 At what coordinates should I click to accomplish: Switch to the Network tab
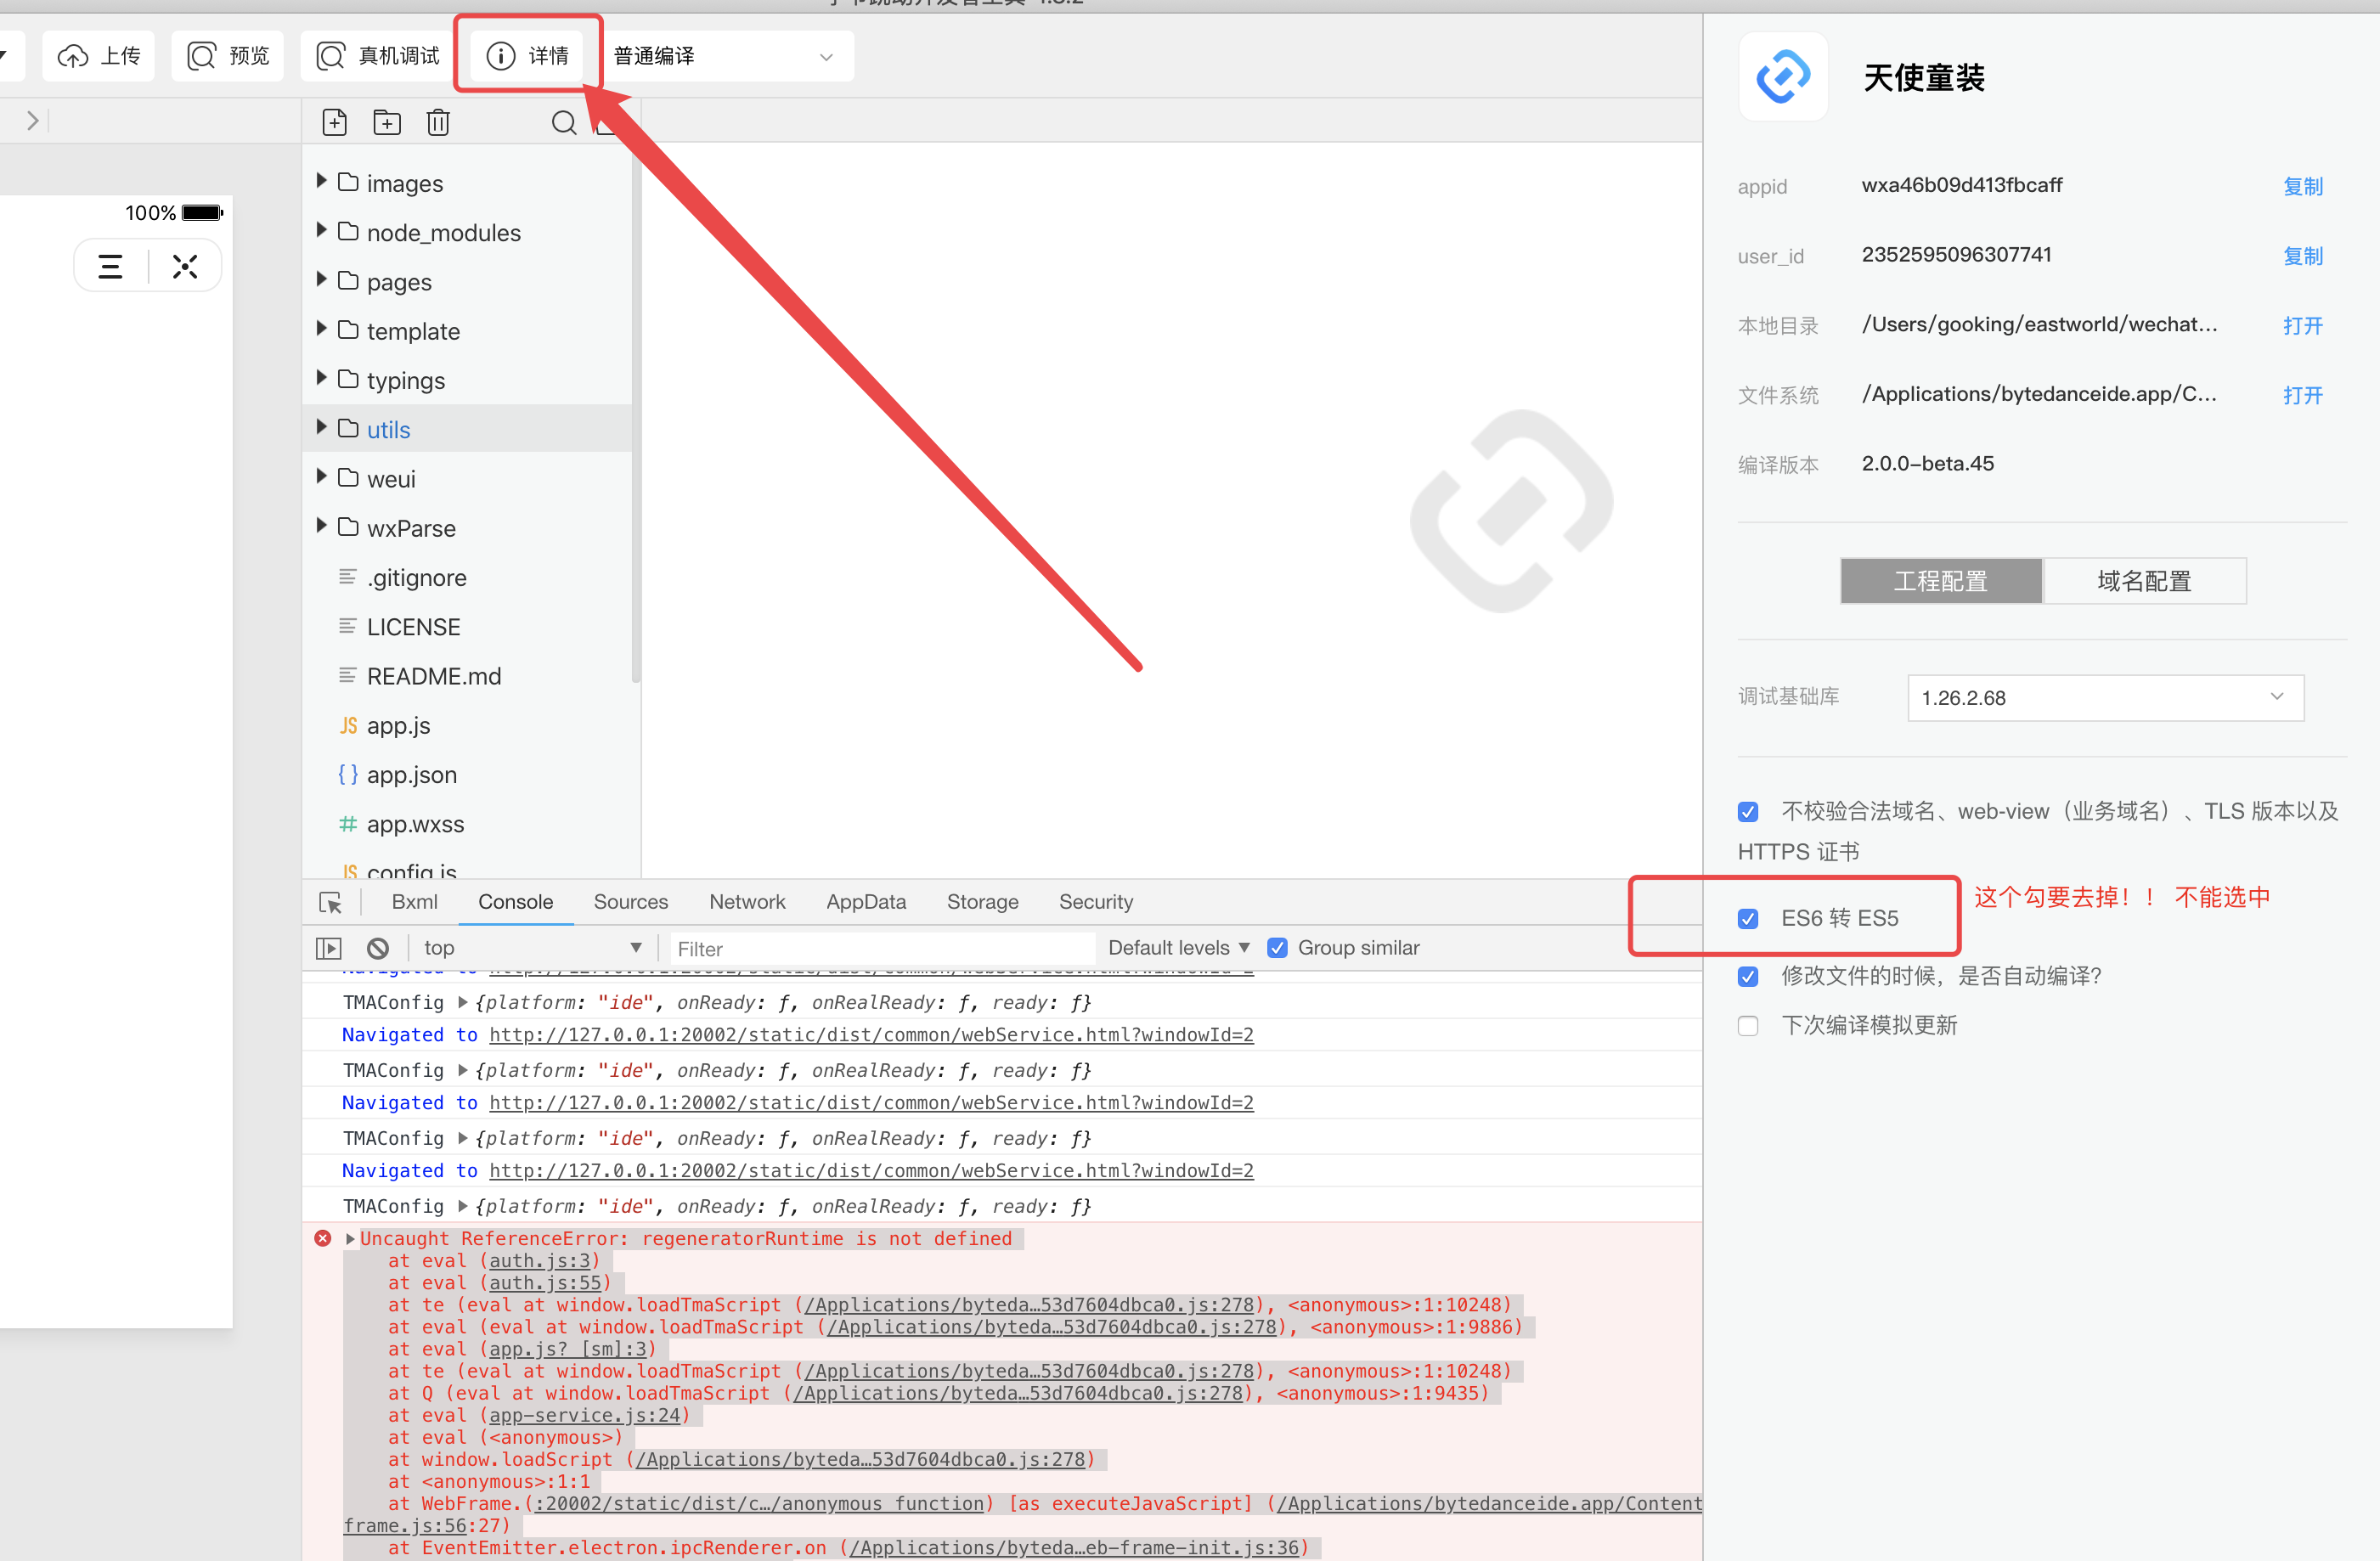pos(747,902)
